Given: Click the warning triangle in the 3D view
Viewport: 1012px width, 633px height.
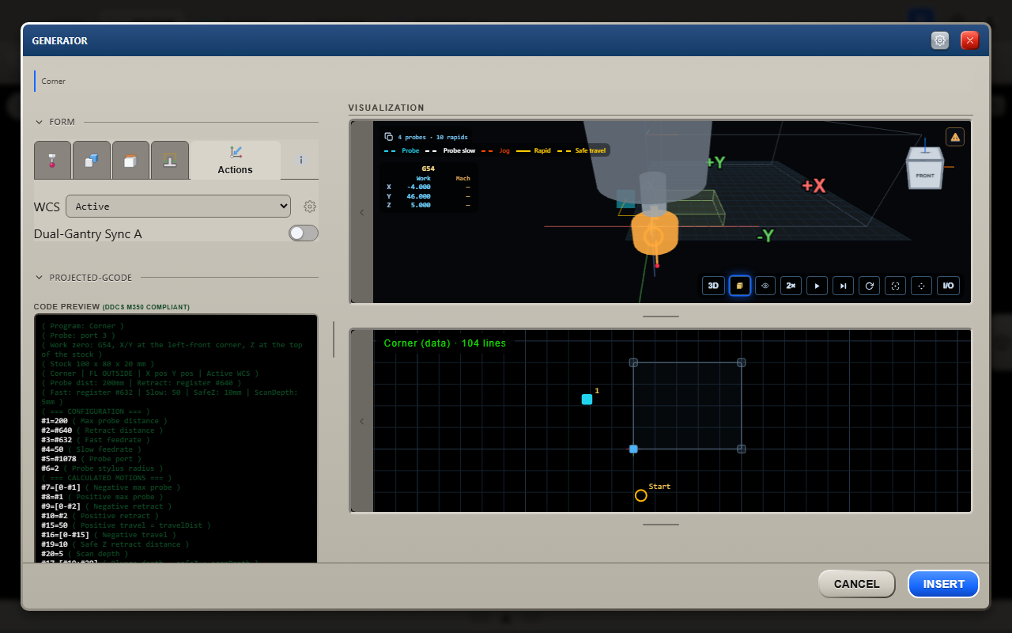Looking at the screenshot, I should pos(955,137).
